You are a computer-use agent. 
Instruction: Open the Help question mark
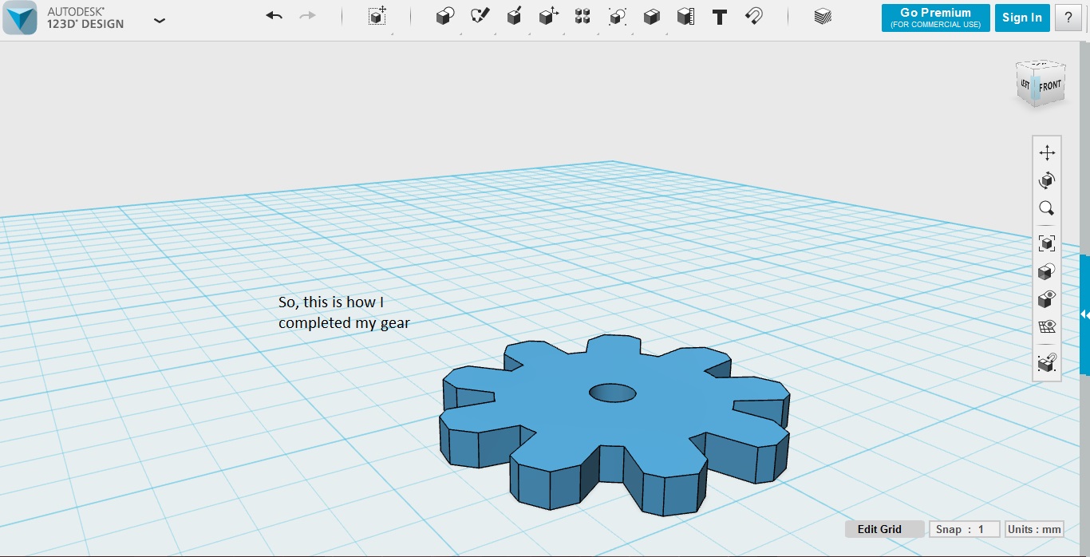1068,18
